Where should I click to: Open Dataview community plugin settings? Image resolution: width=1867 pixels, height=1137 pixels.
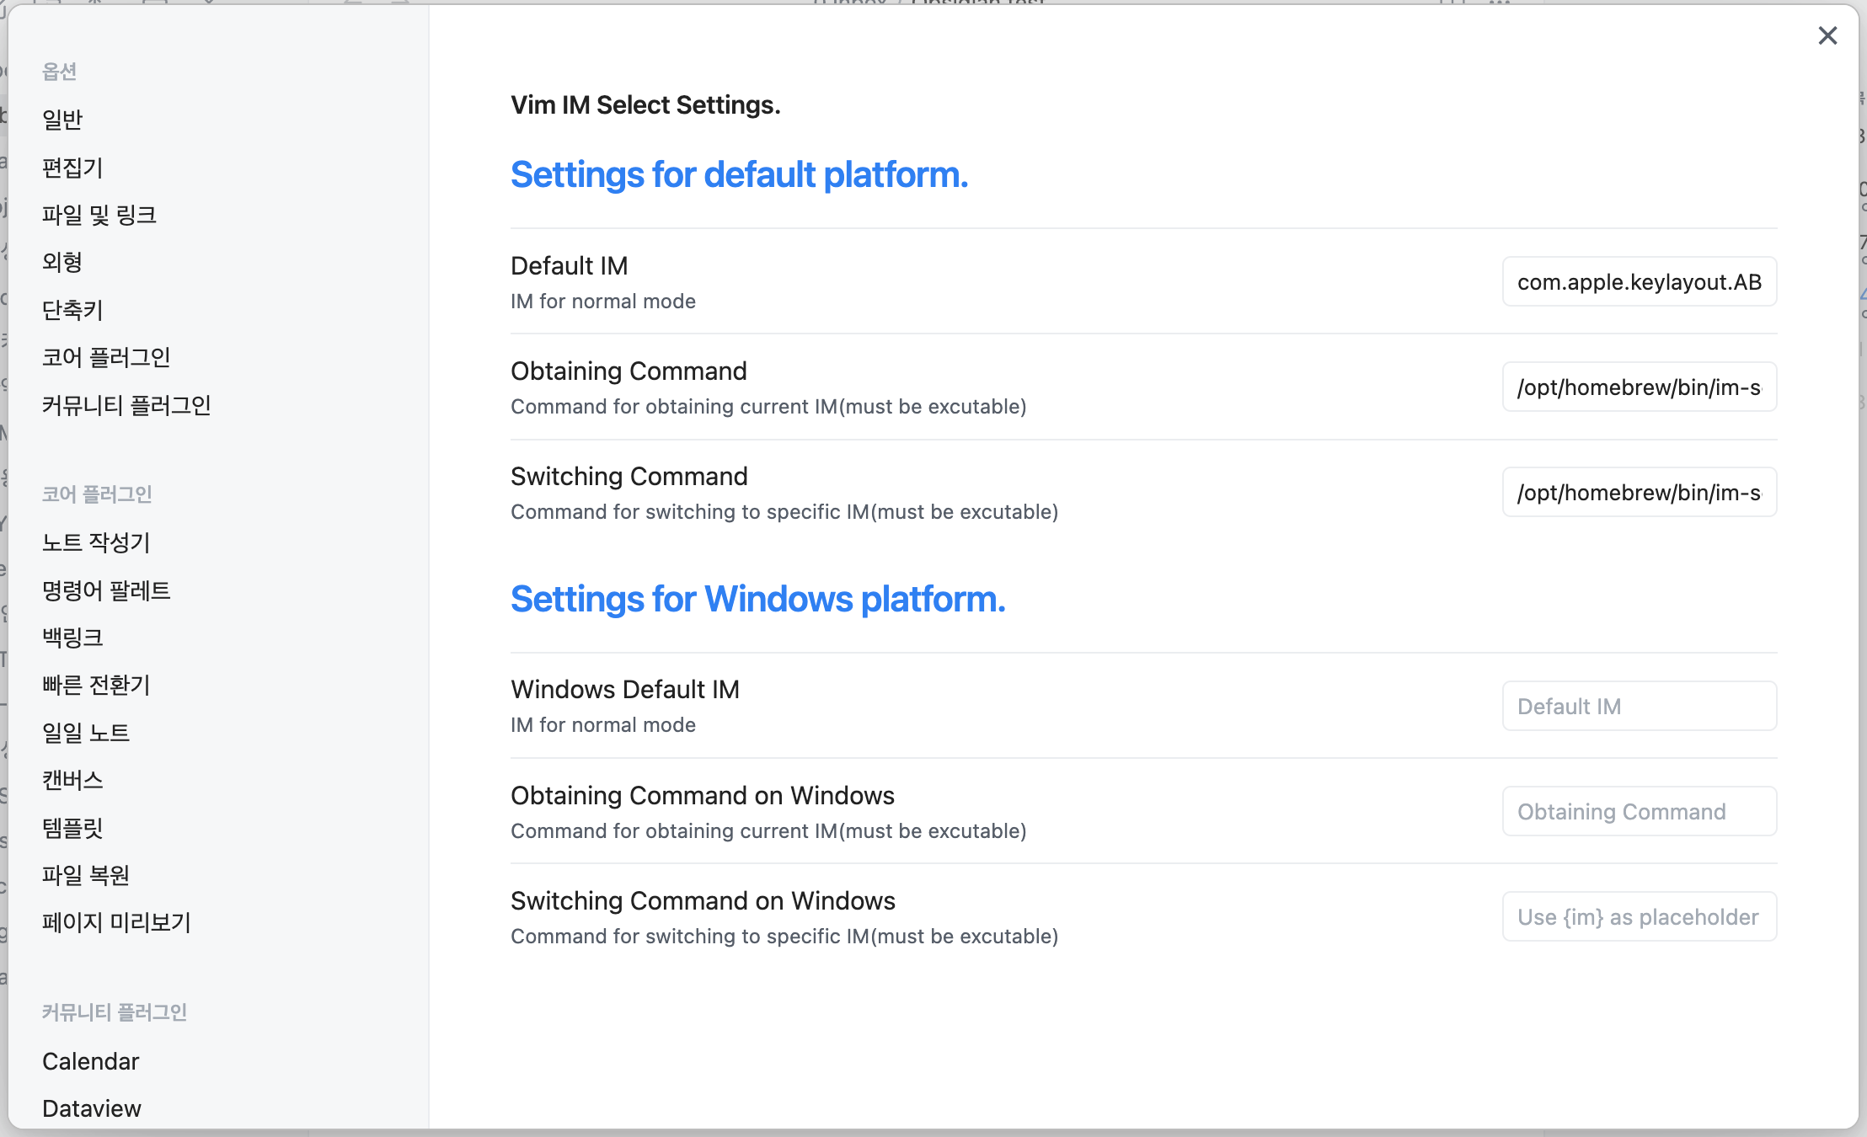92,1108
